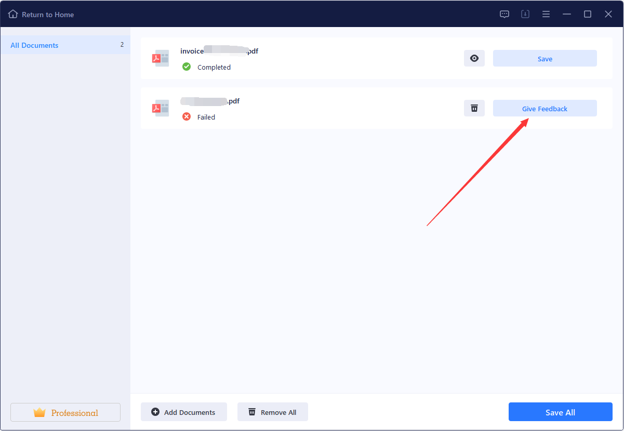Click the failed document's PDF icon

(x=160, y=108)
